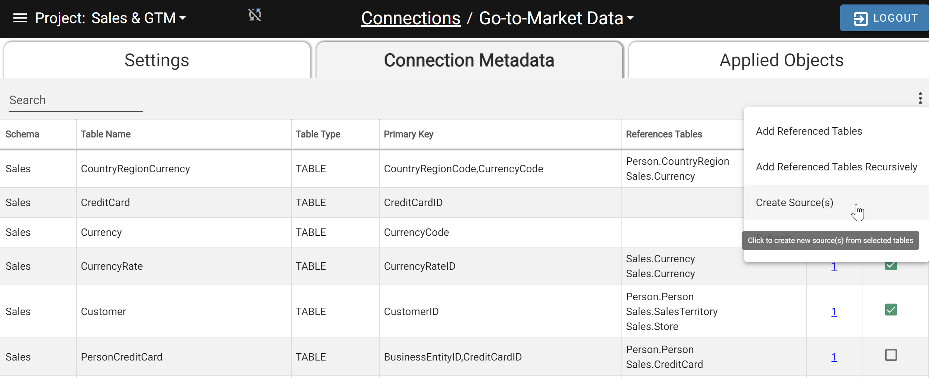Viewport: 929px width, 378px height.
Task: Follow the Connections breadcrumb link
Action: point(411,18)
